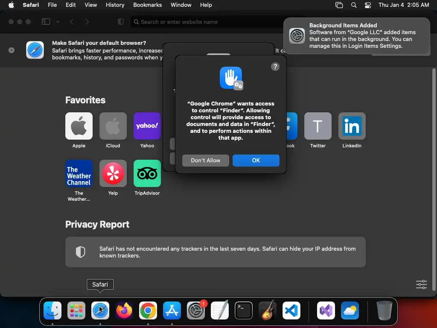Open Finder from the Dock
This screenshot has width=437, height=328.
(x=52, y=310)
